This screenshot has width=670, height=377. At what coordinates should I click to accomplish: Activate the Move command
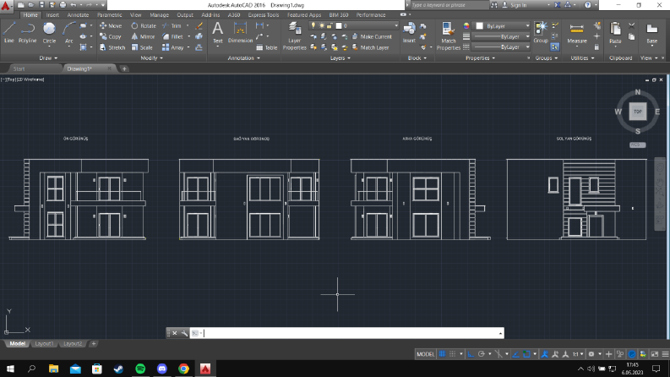coord(111,25)
